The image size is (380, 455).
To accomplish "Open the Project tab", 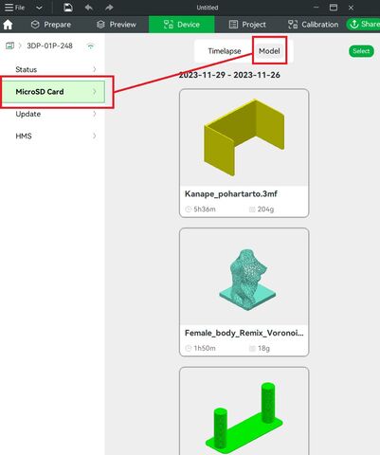I will [x=247, y=25].
